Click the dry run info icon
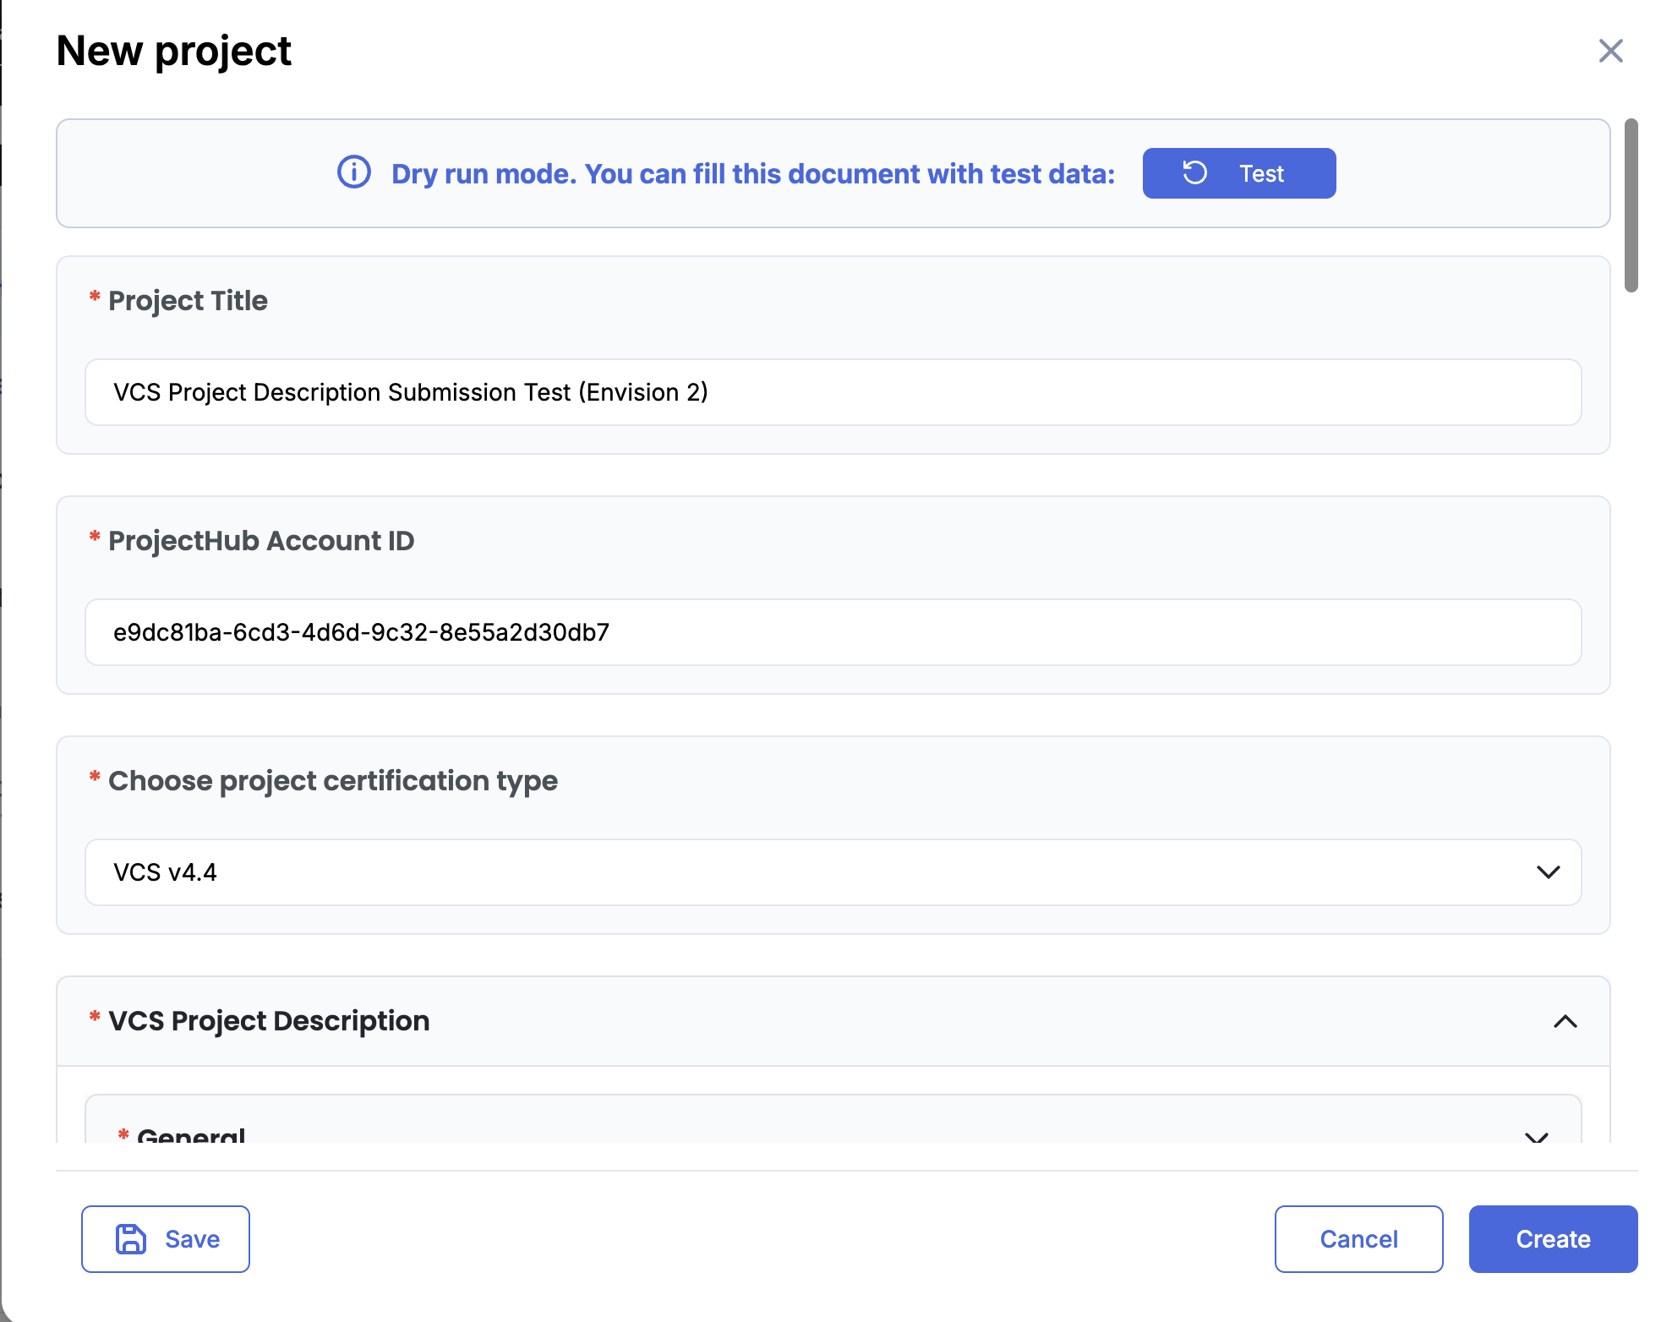Screen dimensions: 1672x1322 click(x=354, y=172)
